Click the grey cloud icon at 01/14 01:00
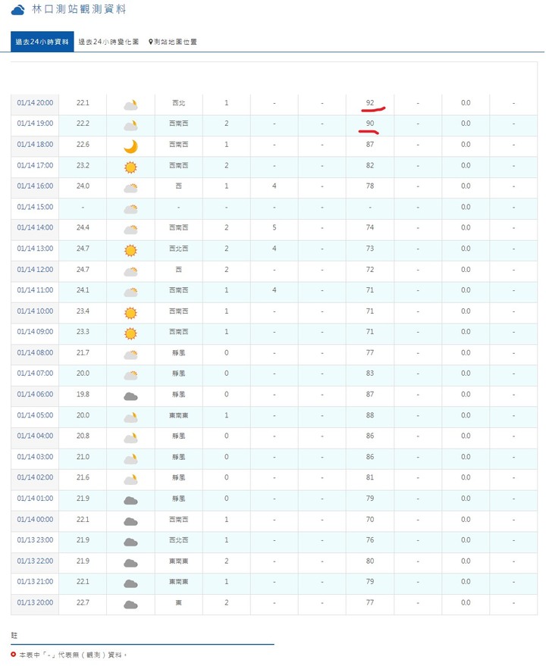Image resolution: width=546 pixels, height=666 pixels. click(130, 500)
